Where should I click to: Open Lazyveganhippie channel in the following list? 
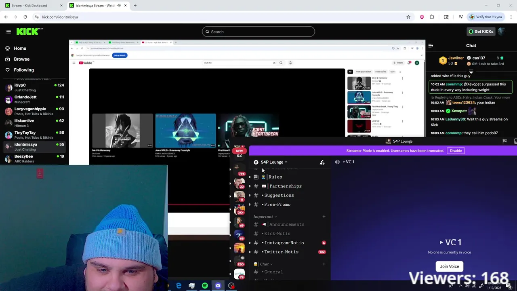34,111
